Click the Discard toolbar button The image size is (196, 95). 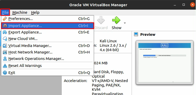pyautogui.click(x=101, y=23)
